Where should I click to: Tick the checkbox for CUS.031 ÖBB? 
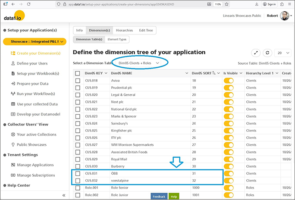click(78, 173)
